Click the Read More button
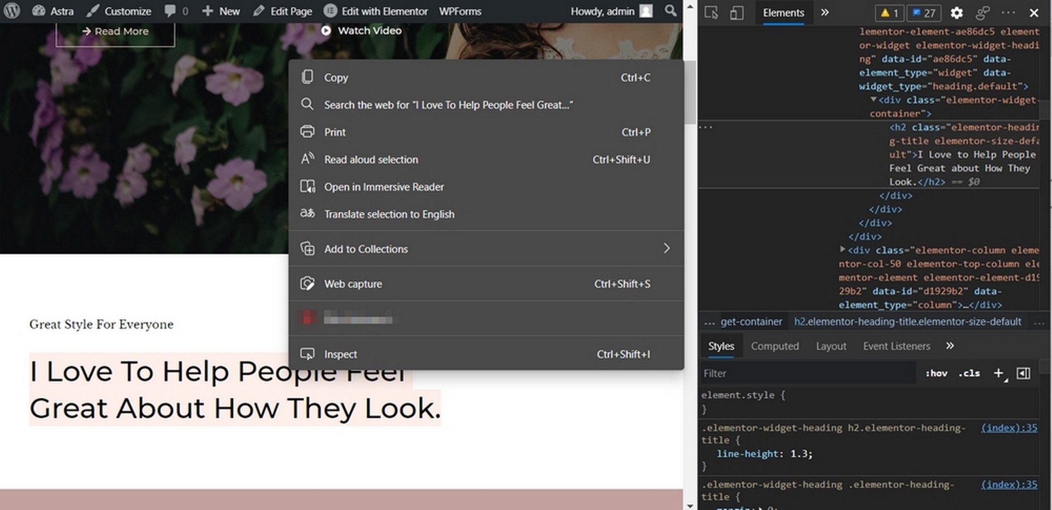 (x=115, y=31)
